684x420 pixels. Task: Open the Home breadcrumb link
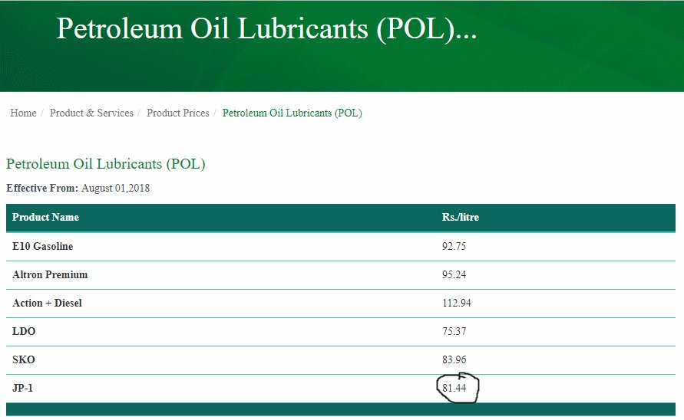(x=23, y=113)
